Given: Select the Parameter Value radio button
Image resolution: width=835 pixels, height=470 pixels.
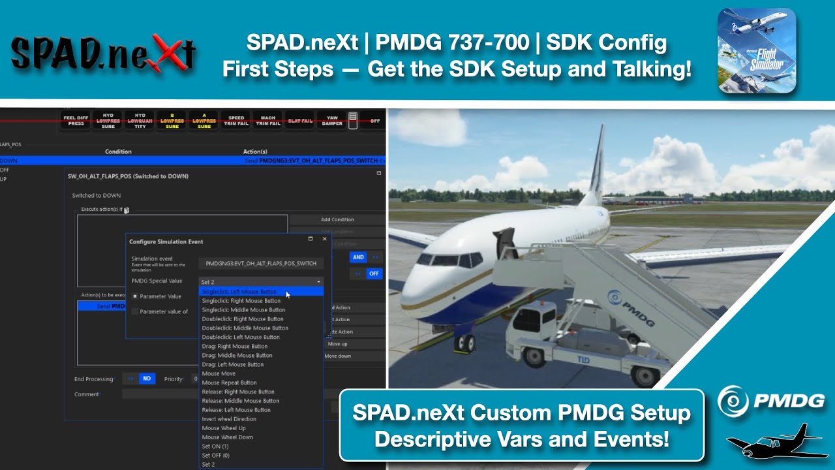Looking at the screenshot, I should click(135, 296).
